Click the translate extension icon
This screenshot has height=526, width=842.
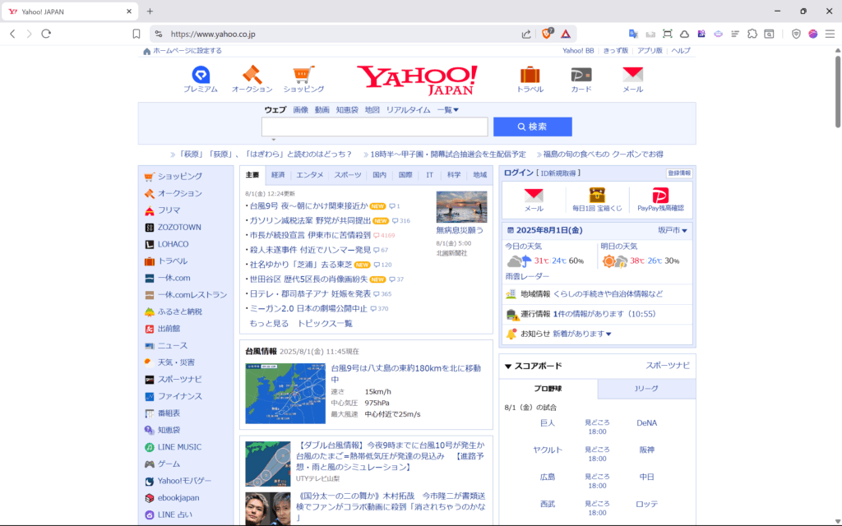tap(634, 34)
